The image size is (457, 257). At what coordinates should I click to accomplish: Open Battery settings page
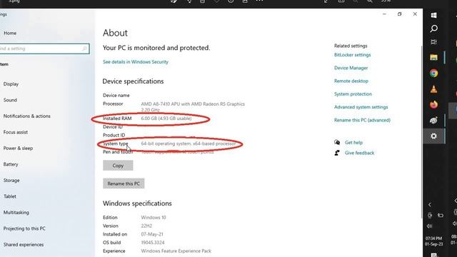(11, 164)
